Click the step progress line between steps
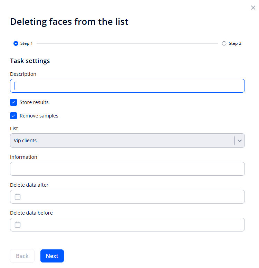Screen dimensions: 259x268 (127, 44)
